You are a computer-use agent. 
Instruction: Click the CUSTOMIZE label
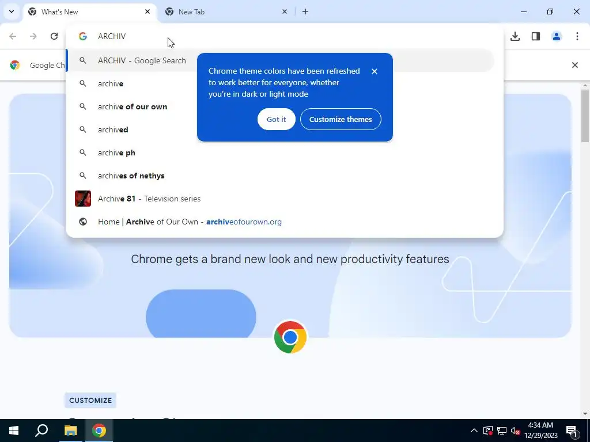click(90, 401)
